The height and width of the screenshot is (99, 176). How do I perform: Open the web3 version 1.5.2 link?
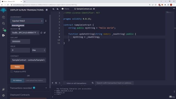coord(64,90)
